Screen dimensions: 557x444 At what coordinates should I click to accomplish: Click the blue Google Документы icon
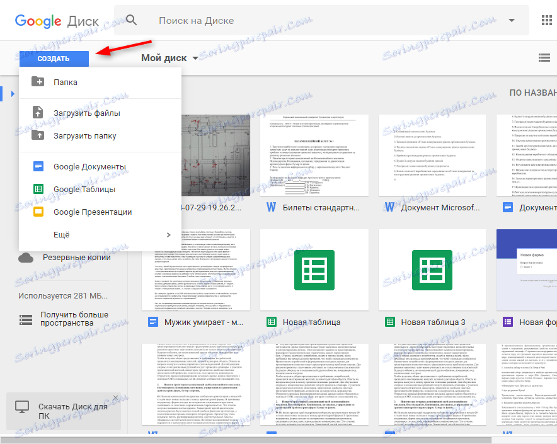pyautogui.click(x=38, y=166)
